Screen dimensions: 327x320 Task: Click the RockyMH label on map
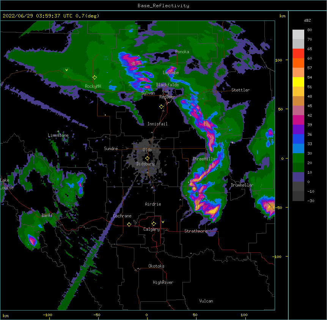click(93, 86)
